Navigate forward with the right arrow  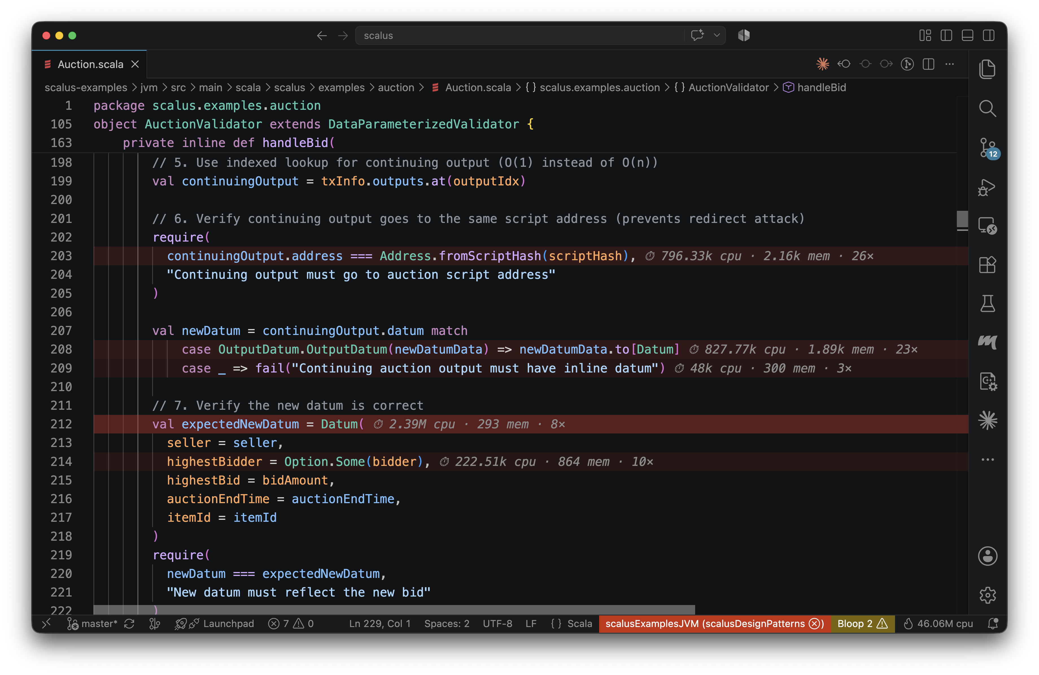pyautogui.click(x=343, y=35)
